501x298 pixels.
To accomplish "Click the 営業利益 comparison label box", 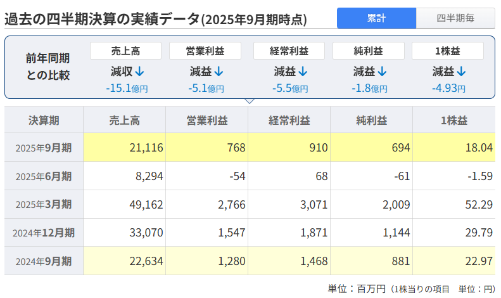I will click(x=205, y=51).
